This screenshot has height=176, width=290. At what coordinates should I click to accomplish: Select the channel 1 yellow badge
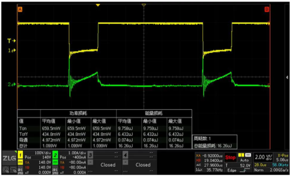21,154
